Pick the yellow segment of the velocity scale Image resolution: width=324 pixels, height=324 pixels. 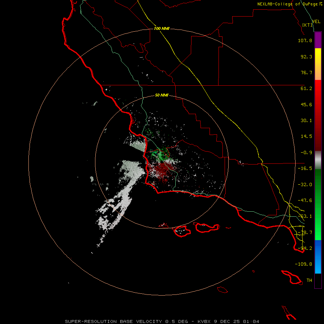pos(318,64)
